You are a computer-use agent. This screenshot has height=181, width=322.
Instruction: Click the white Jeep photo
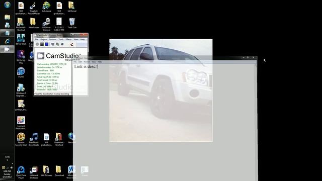click(161, 90)
